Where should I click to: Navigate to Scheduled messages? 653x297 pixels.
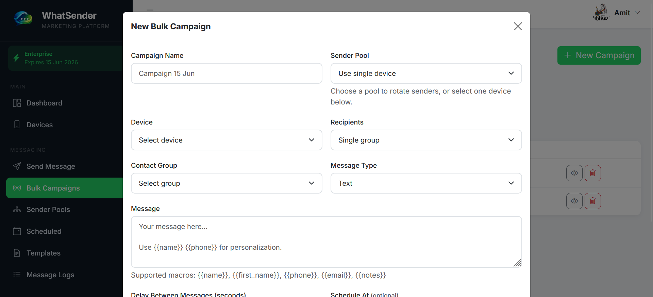[x=64, y=231]
